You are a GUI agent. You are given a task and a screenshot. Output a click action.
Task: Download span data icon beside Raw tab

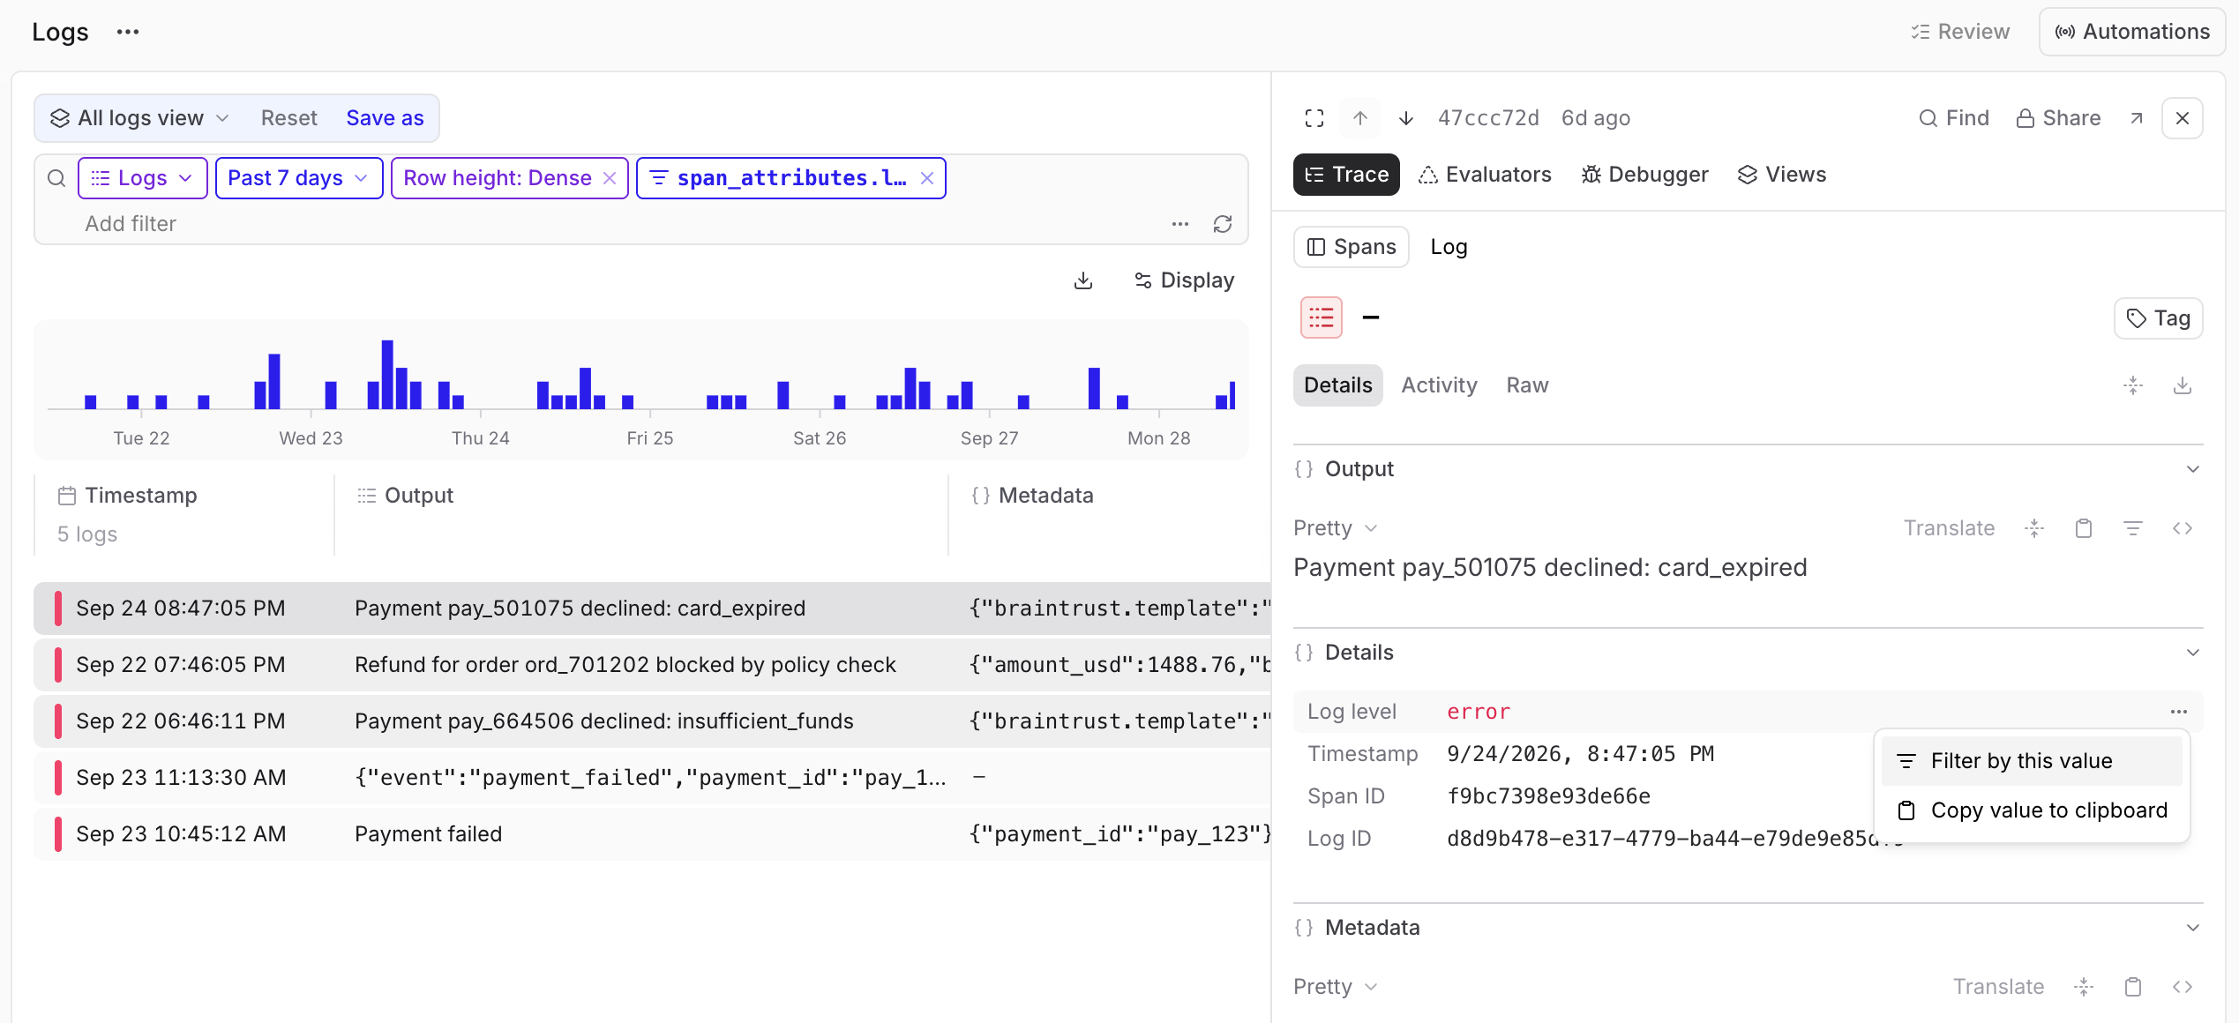pyautogui.click(x=2183, y=385)
